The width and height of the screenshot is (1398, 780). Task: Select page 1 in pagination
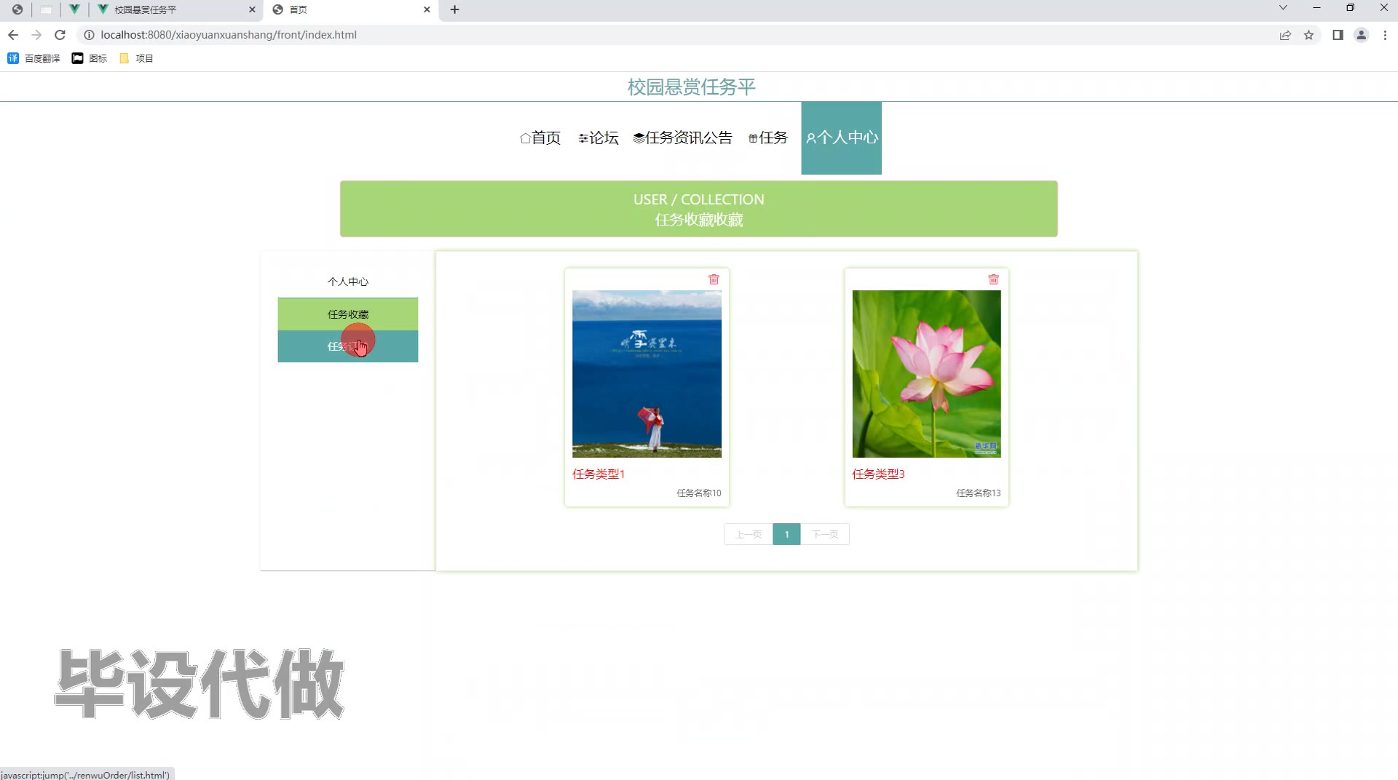click(786, 535)
